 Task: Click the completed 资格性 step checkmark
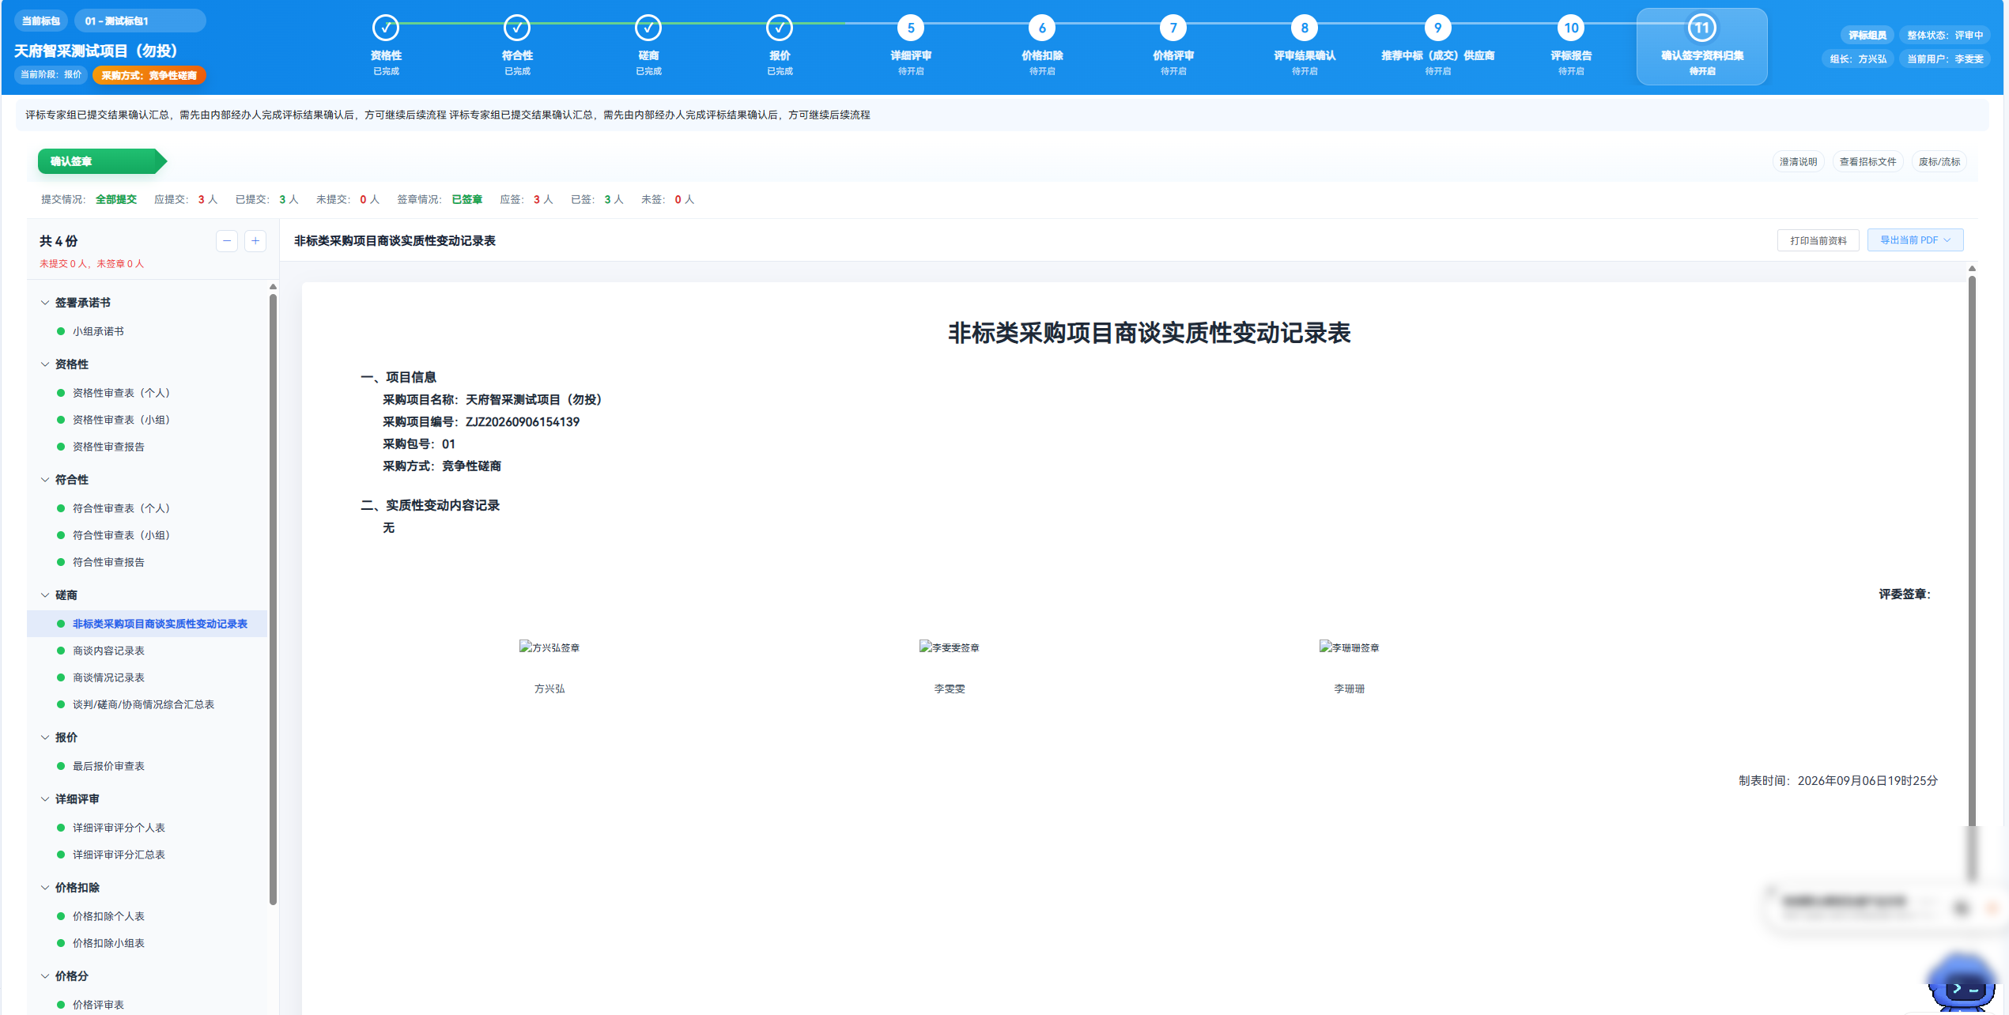click(x=386, y=28)
